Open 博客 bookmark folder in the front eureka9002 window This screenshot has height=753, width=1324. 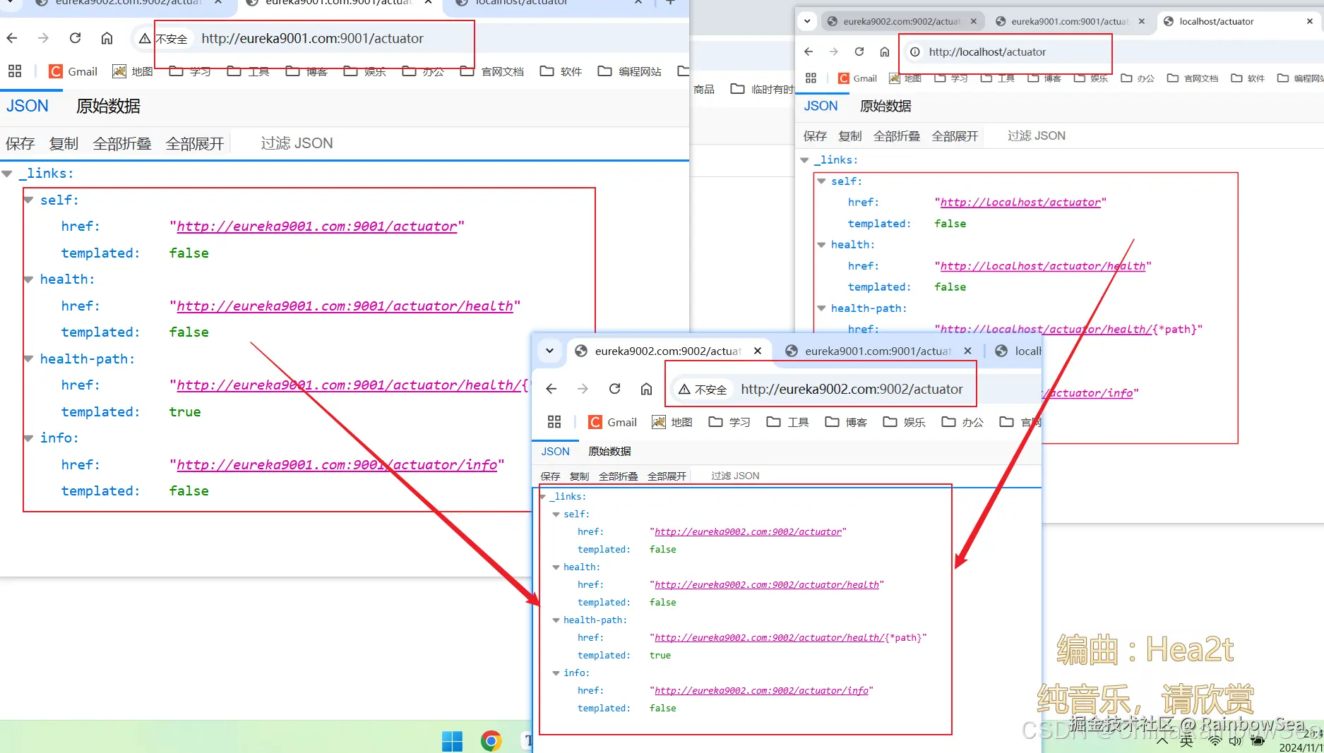click(x=846, y=422)
